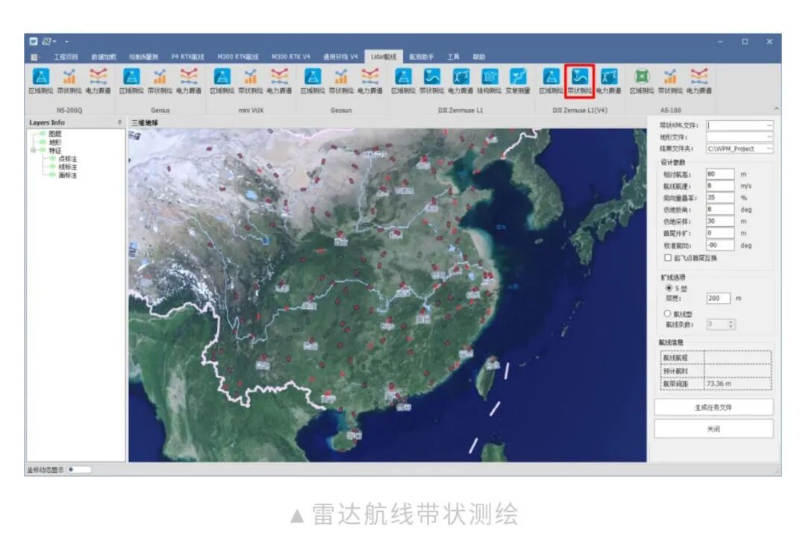This screenshot has width=806, height=553.
Task: Select the S型 radio option
Action: coord(669,288)
